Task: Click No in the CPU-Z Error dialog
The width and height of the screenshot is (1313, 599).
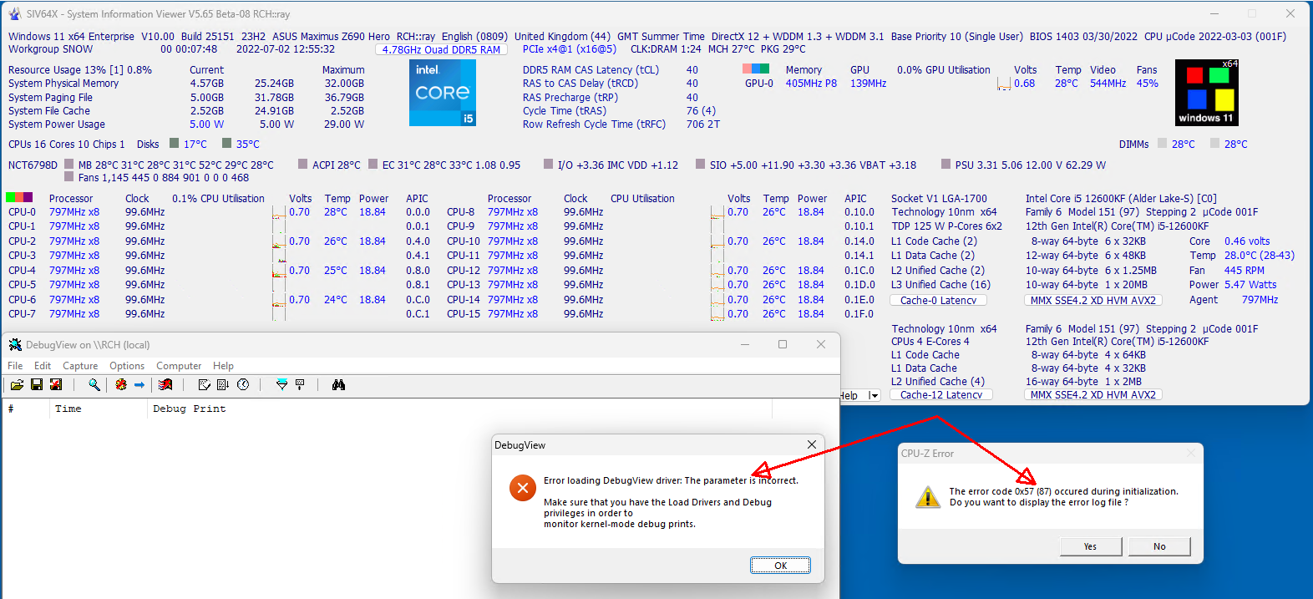Action: pos(1159,546)
